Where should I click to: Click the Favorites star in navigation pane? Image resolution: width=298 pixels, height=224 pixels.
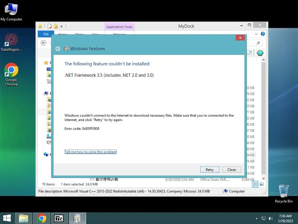click(x=46, y=62)
